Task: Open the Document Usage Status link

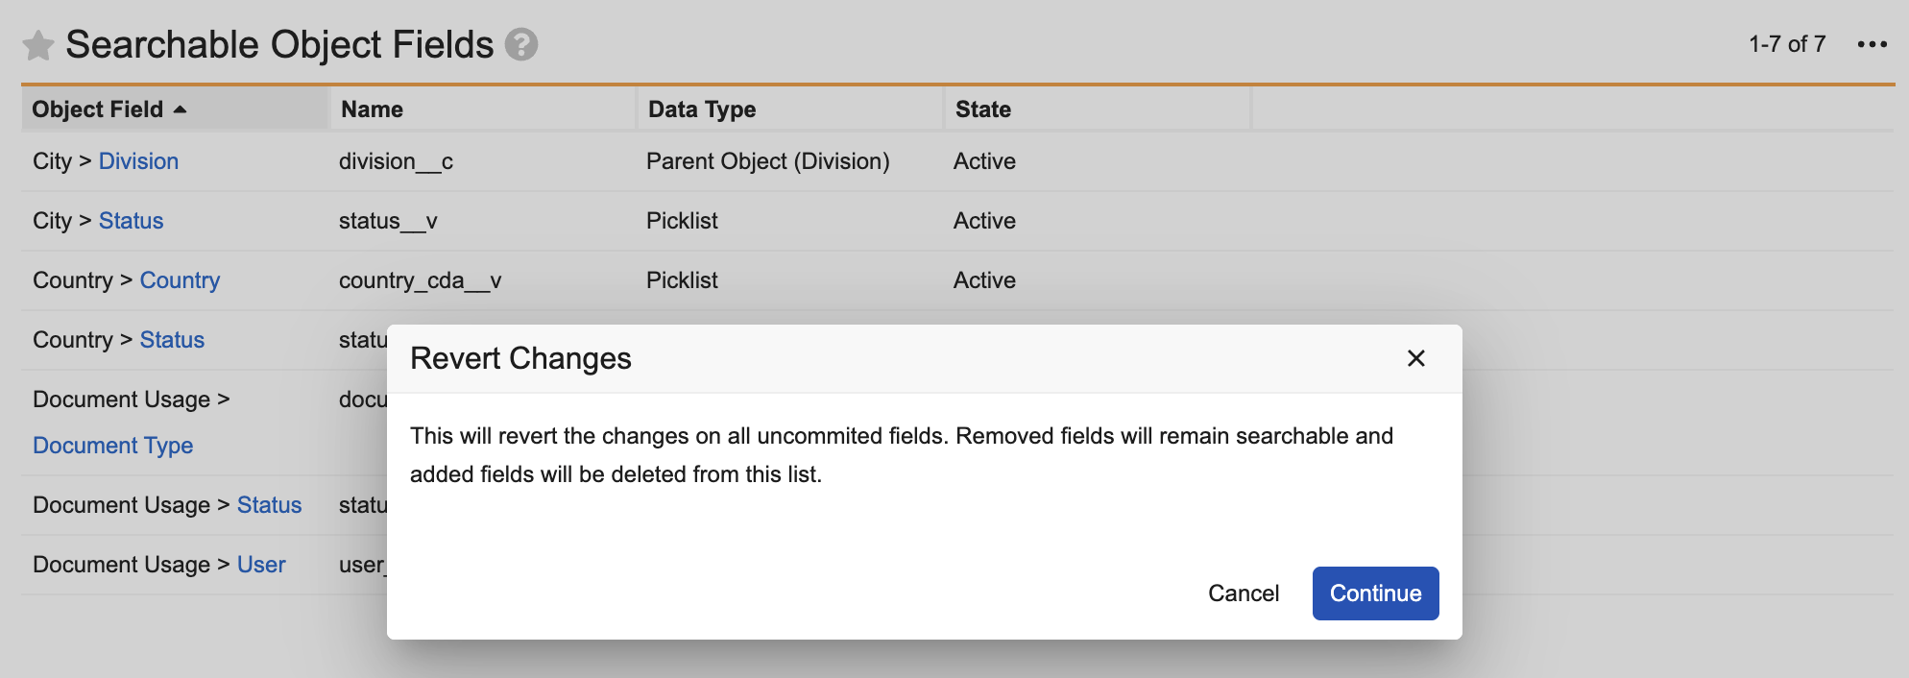Action: click(269, 505)
